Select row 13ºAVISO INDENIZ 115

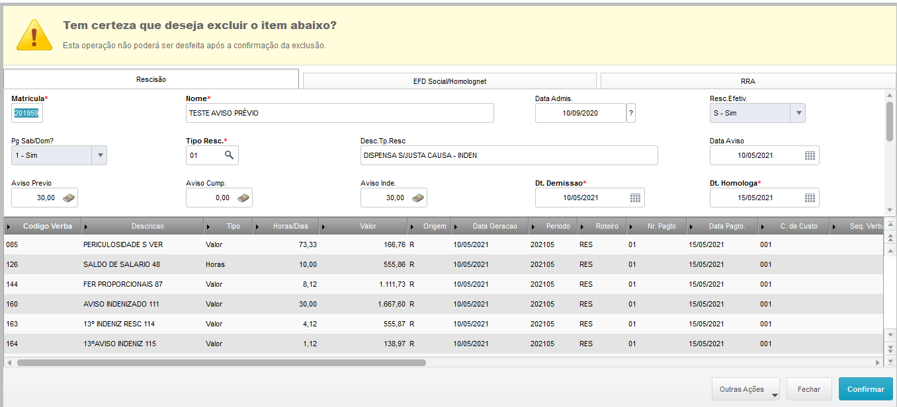[443, 344]
